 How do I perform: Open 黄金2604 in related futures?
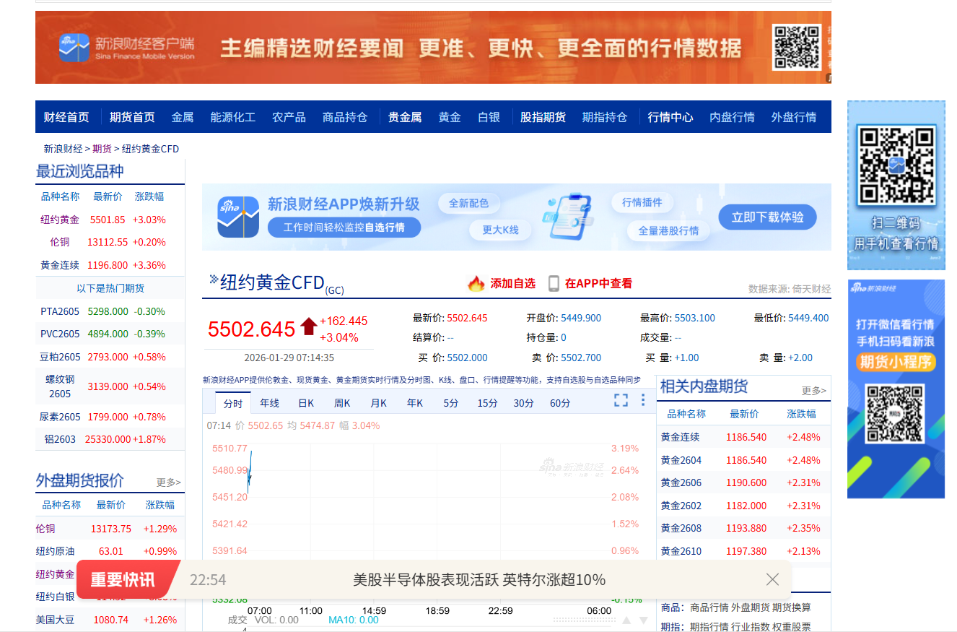coord(681,460)
